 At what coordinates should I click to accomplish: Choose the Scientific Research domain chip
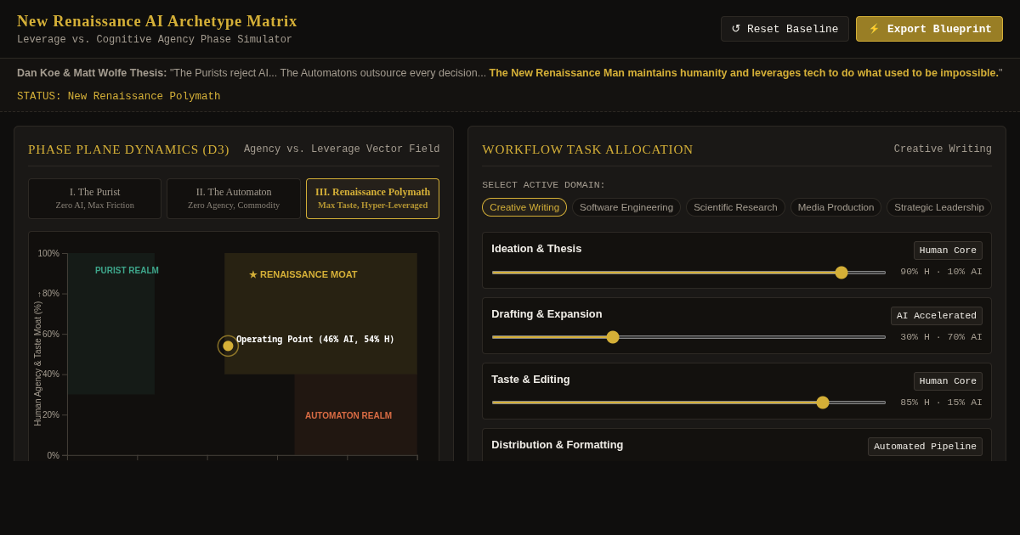(735, 207)
